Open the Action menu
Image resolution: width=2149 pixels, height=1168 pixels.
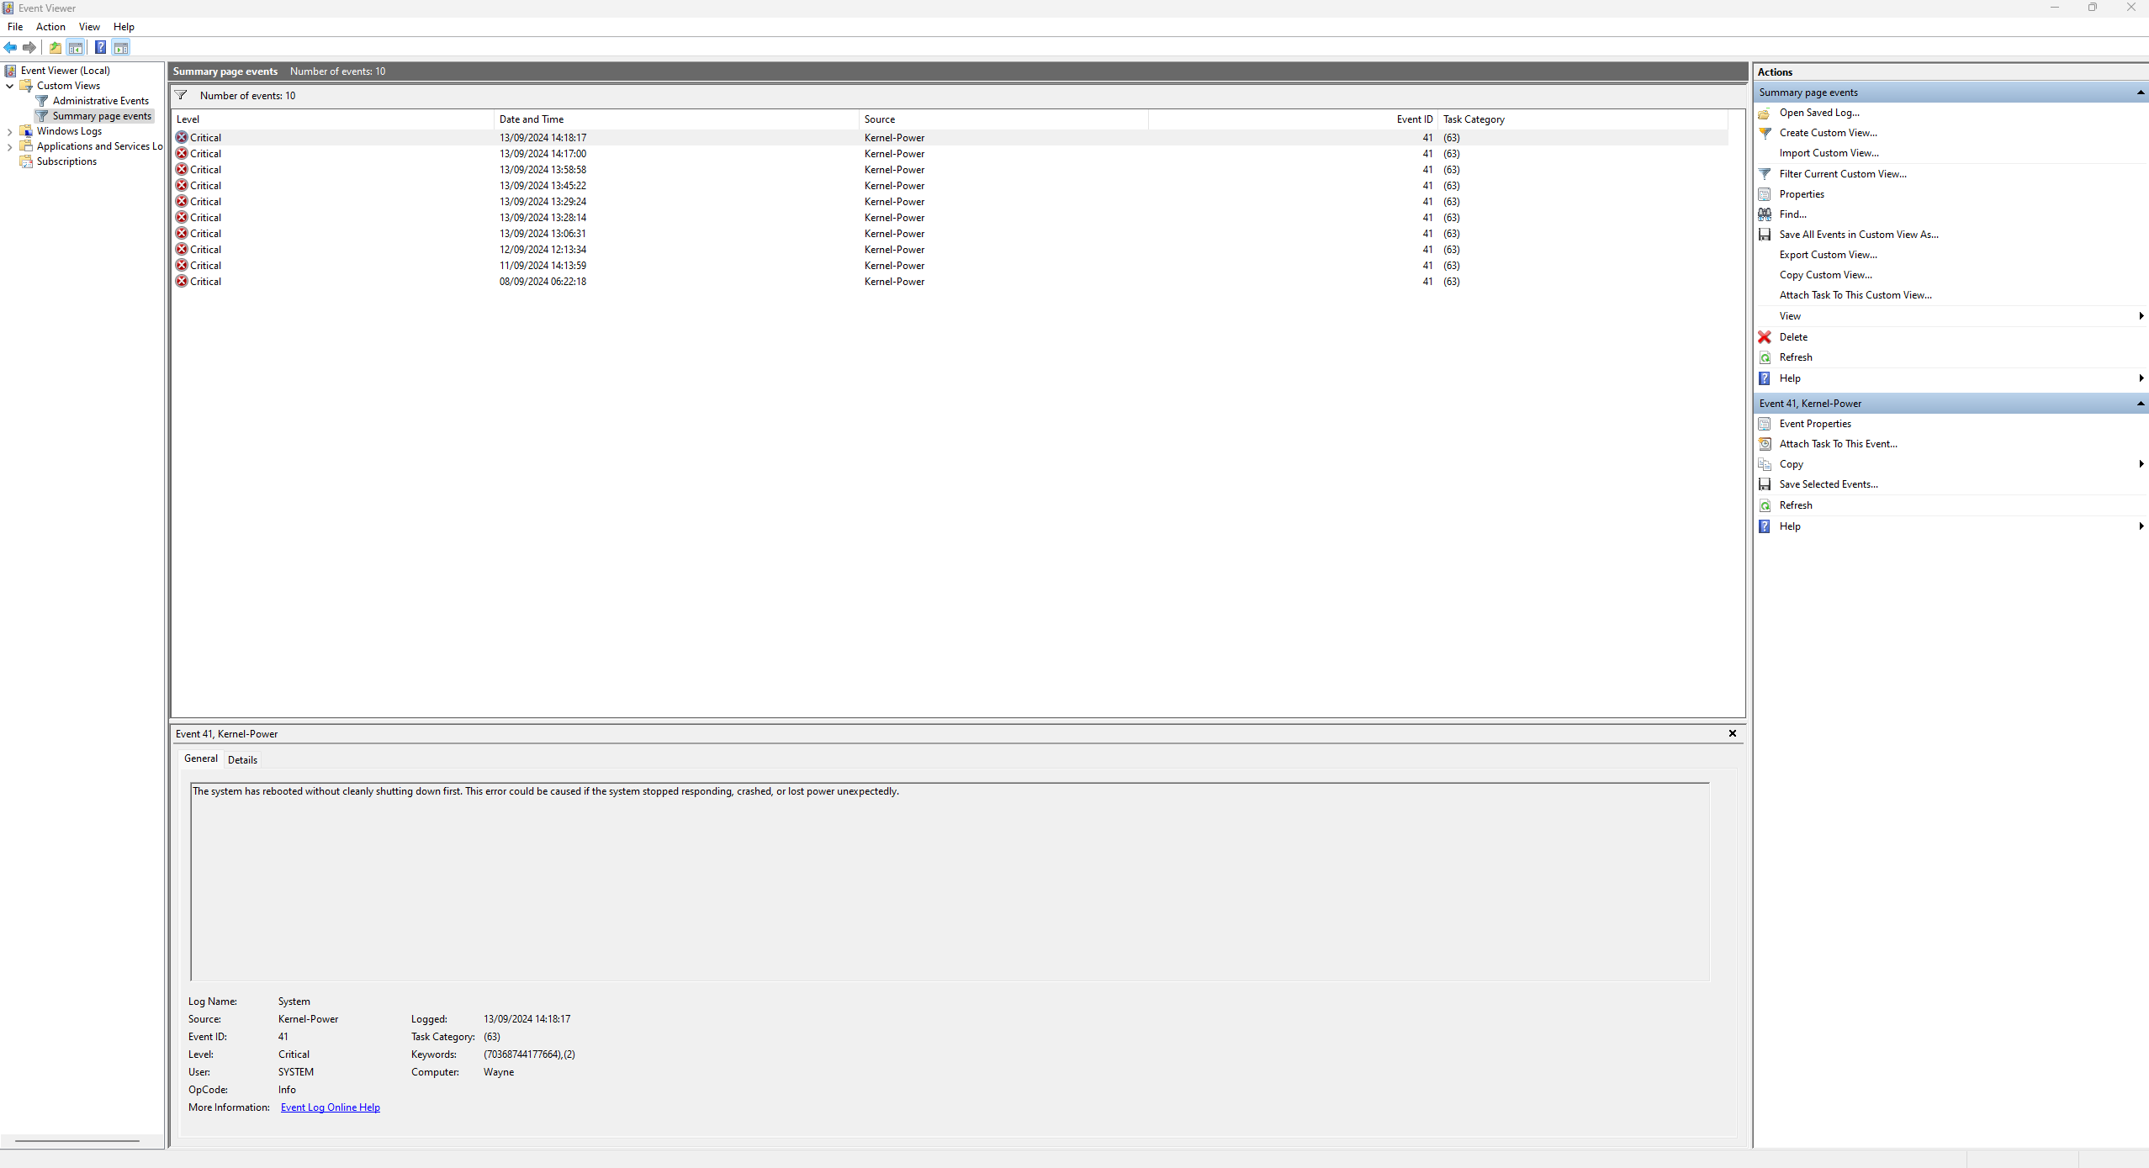50,27
